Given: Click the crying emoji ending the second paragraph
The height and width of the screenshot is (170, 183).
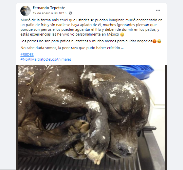Looking at the screenshot, I should coord(159,41).
